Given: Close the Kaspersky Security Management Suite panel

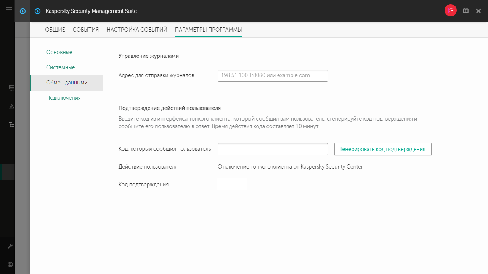Looking at the screenshot, I should (478, 11).
